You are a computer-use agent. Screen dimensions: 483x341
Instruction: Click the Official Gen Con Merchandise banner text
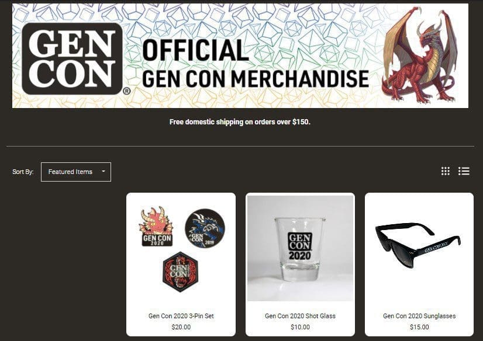coord(256,64)
